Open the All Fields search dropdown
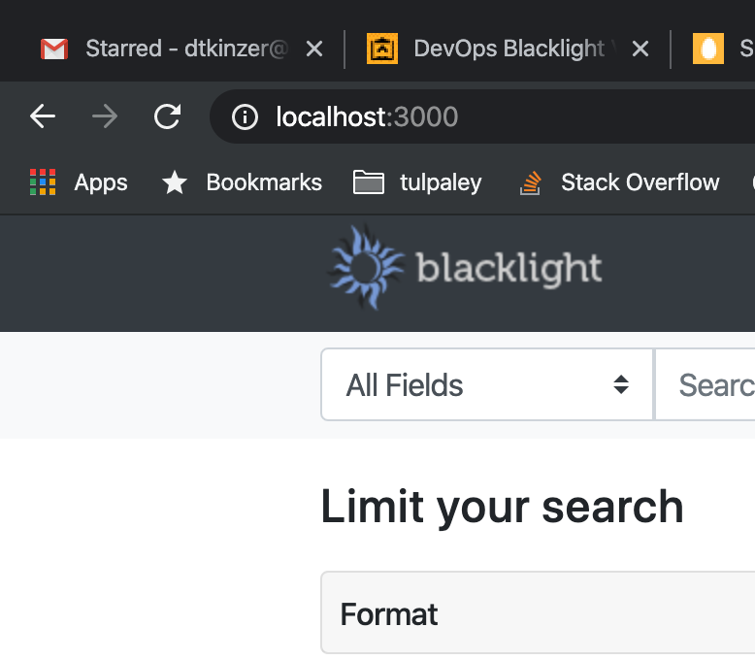 487,385
